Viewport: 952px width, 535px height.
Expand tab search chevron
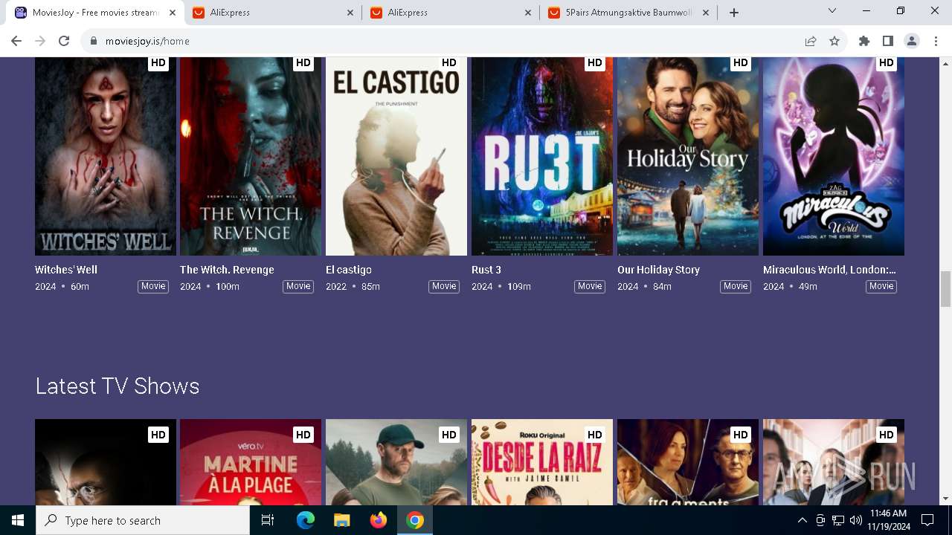[832, 10]
